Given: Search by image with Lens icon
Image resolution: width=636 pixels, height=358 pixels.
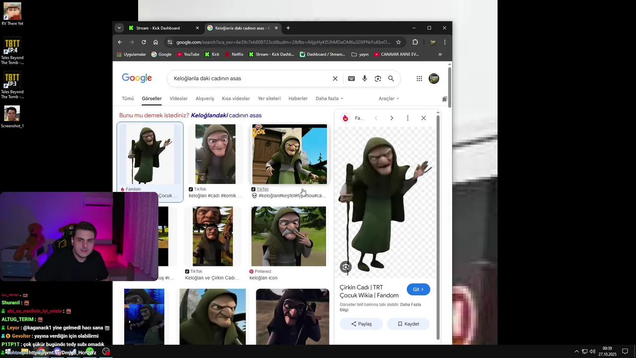Looking at the screenshot, I should [x=378, y=79].
